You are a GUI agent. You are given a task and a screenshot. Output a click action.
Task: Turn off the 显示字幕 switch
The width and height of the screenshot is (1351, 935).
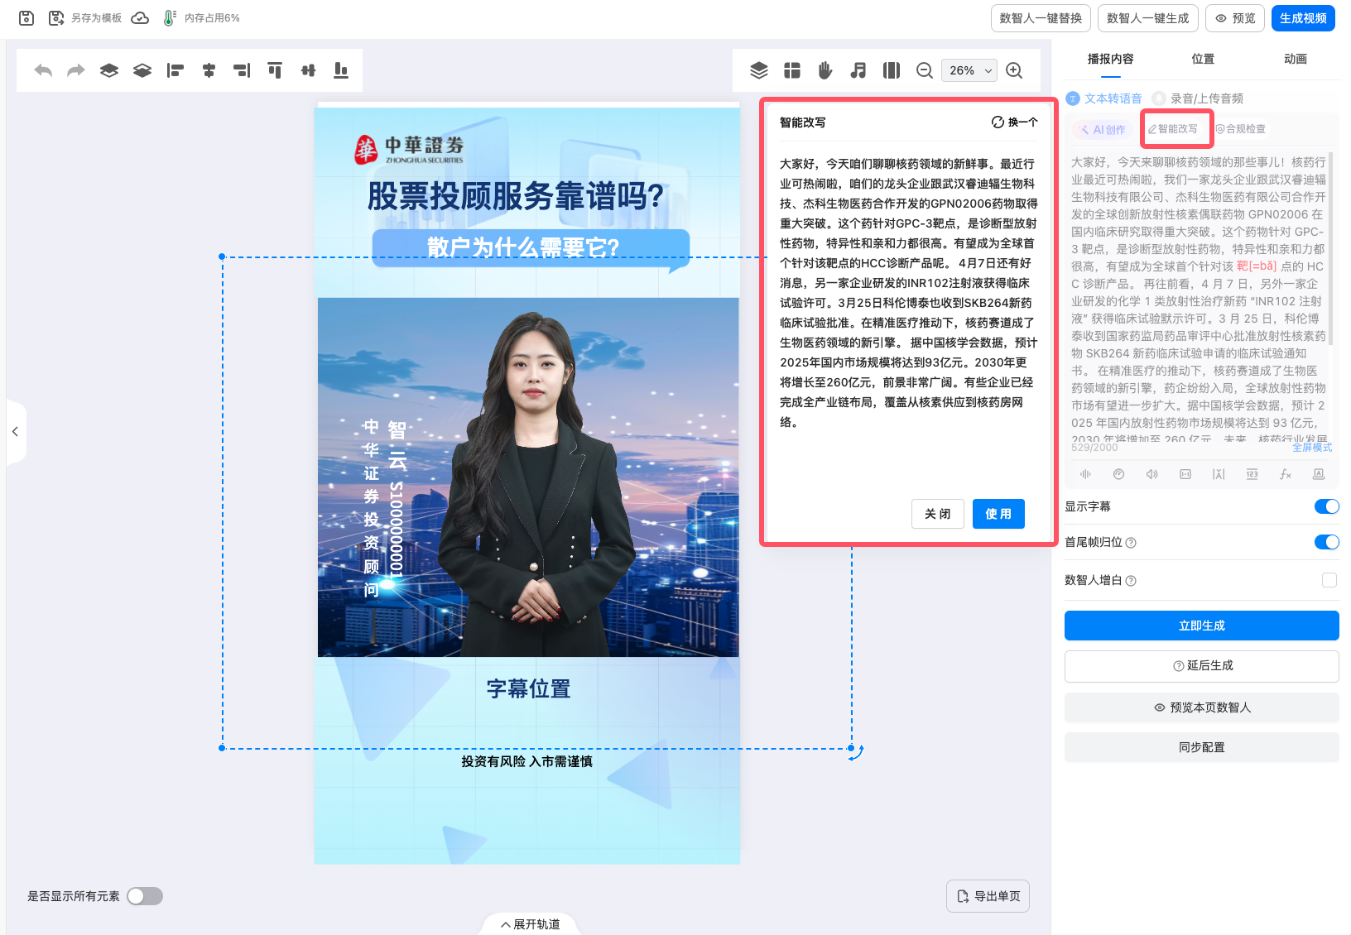click(1326, 506)
